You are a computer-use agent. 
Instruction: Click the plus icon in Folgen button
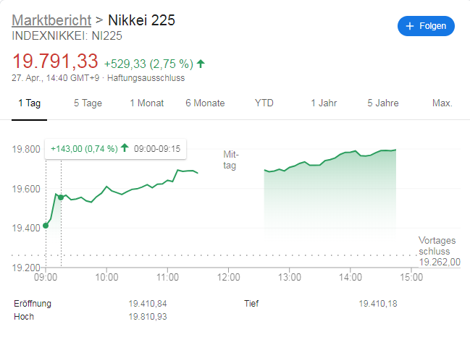[x=411, y=26]
